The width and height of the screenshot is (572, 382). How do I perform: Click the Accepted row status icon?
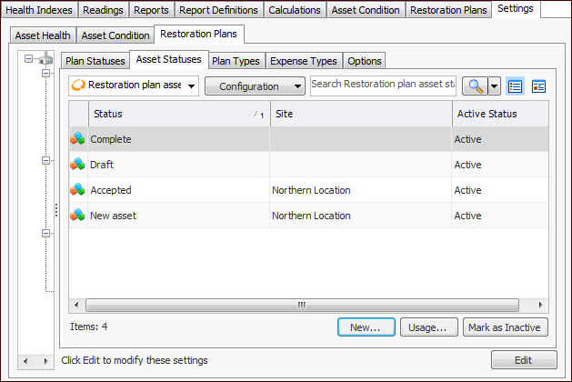pos(78,190)
